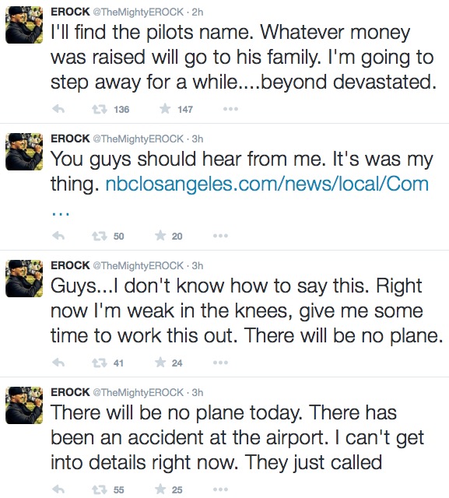The image size is (449, 498).
Task: Open EROCK's avatar on the first tweet
Action: pos(24,25)
